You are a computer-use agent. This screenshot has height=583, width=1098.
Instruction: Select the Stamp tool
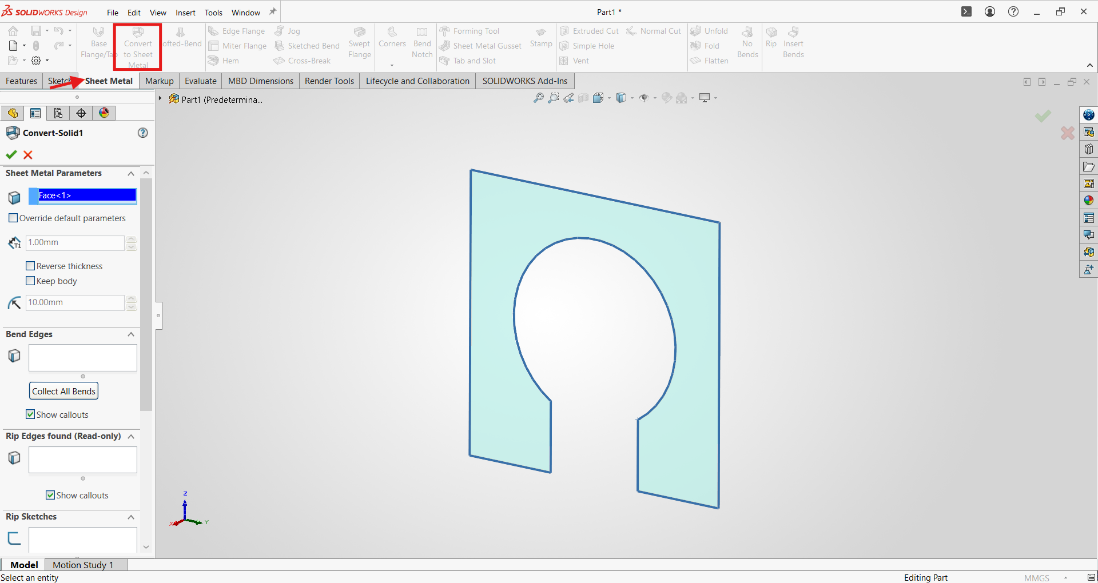[541, 38]
